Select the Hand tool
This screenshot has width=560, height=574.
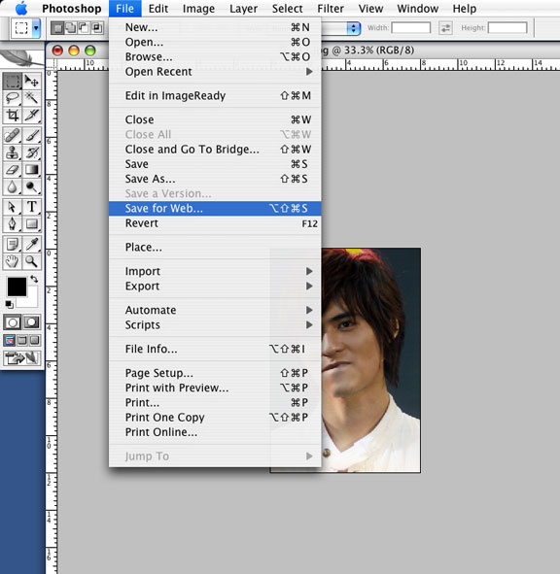(x=12, y=261)
